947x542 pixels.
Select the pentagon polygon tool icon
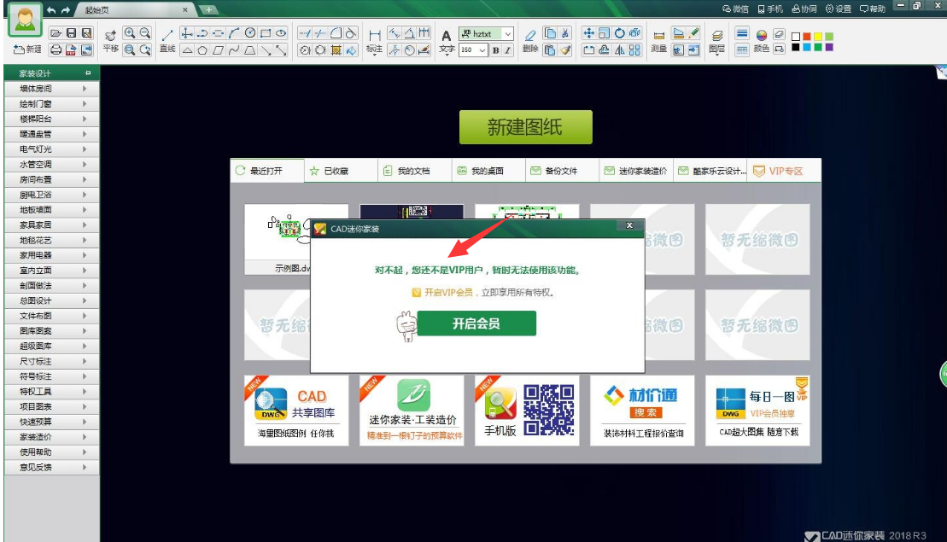pos(203,50)
